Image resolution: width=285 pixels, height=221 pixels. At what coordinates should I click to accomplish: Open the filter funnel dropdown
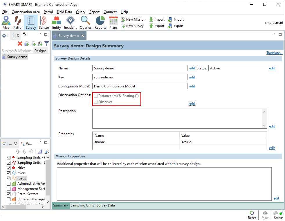(x=46, y=44)
